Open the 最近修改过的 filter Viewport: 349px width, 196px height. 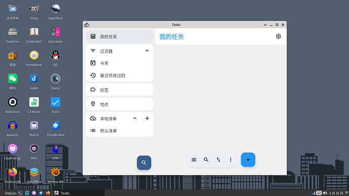119,75
